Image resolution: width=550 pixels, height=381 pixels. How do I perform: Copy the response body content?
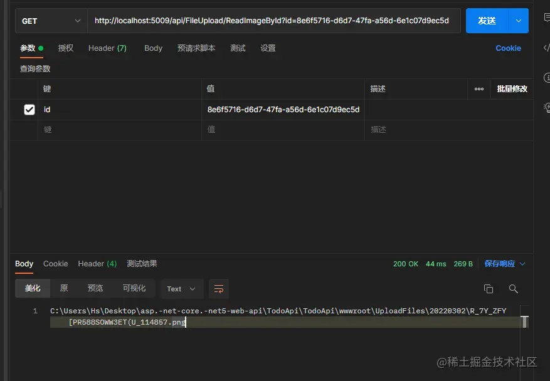489,289
